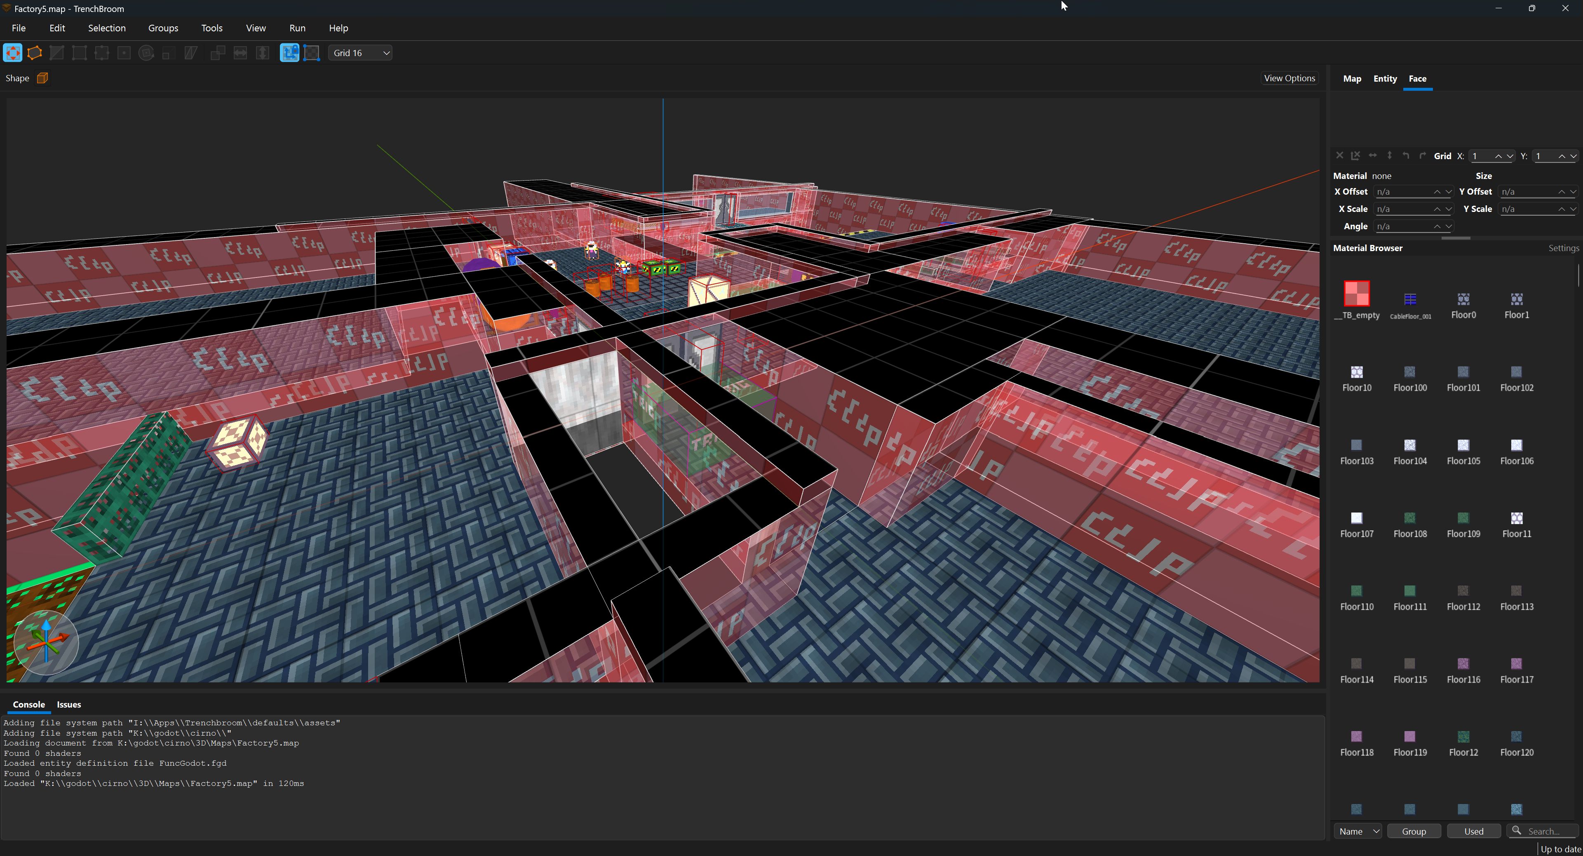1583x856 pixels.
Task: Open the Grid 16 size dropdown
Action: (360, 53)
